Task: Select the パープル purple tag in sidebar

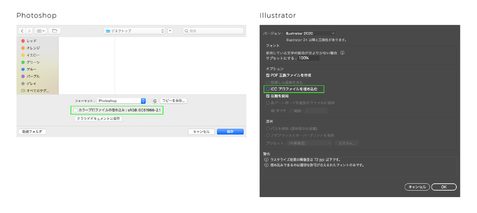Action: point(30,76)
